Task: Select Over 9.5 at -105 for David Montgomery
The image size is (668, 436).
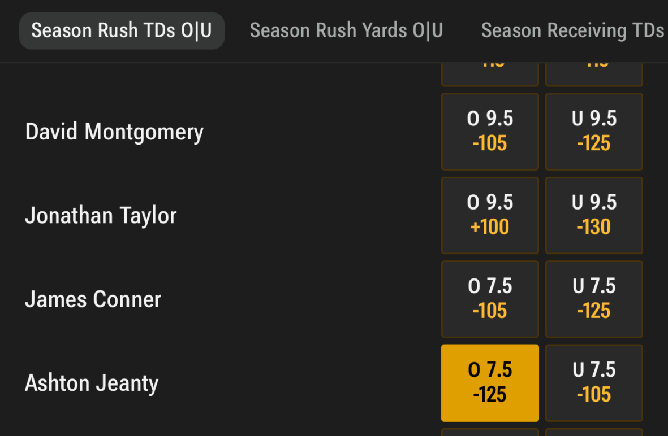Action: 490,132
